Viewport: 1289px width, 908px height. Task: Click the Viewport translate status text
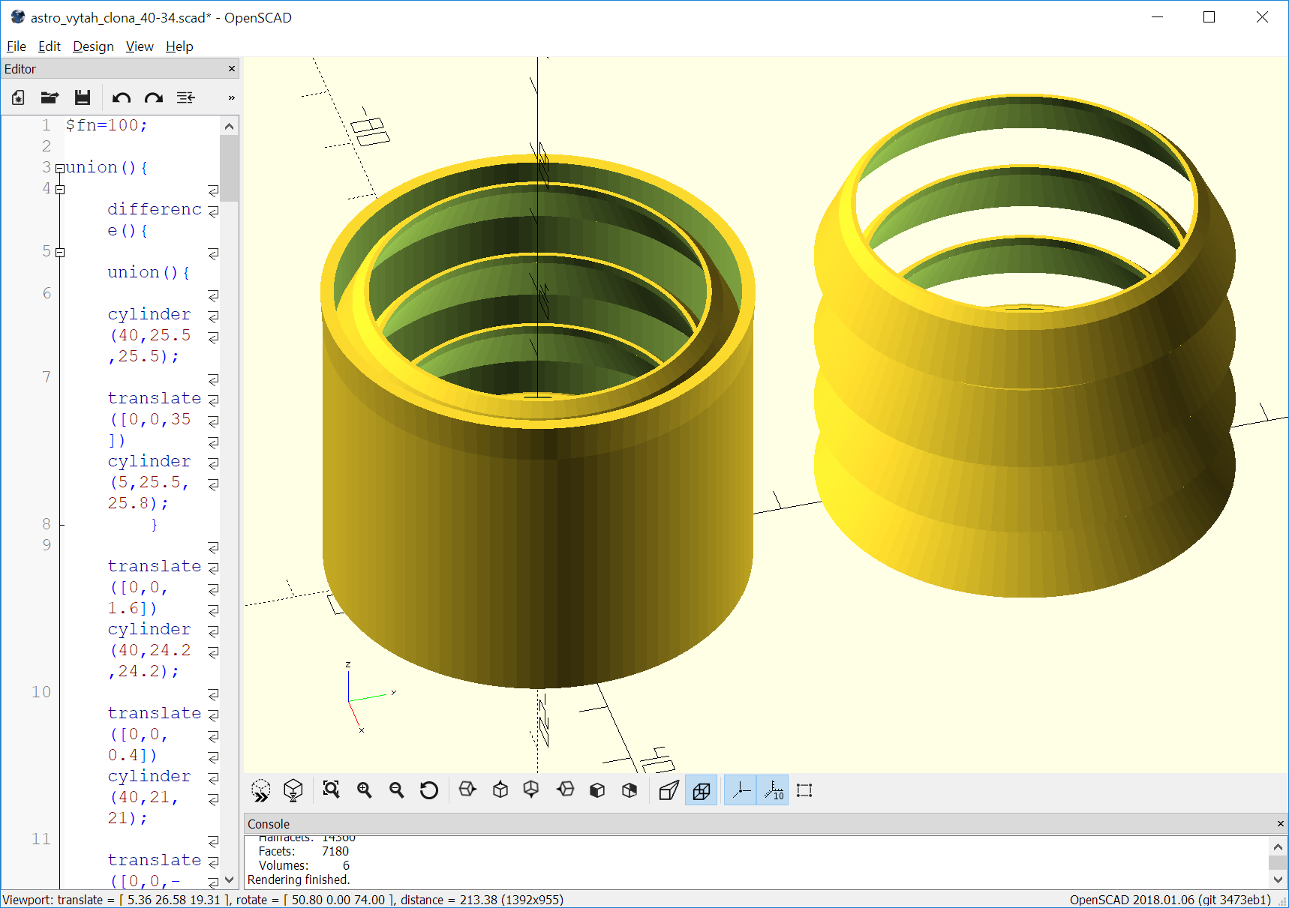[283, 900]
